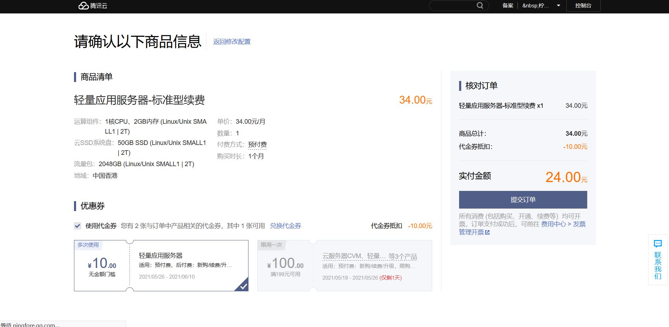Click the 云服务器CVM products coupon title
The height and width of the screenshot is (327, 669).
369,256
